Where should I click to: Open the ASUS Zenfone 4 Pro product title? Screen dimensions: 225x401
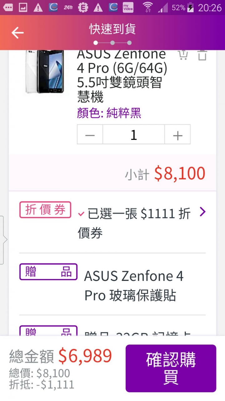point(122,76)
